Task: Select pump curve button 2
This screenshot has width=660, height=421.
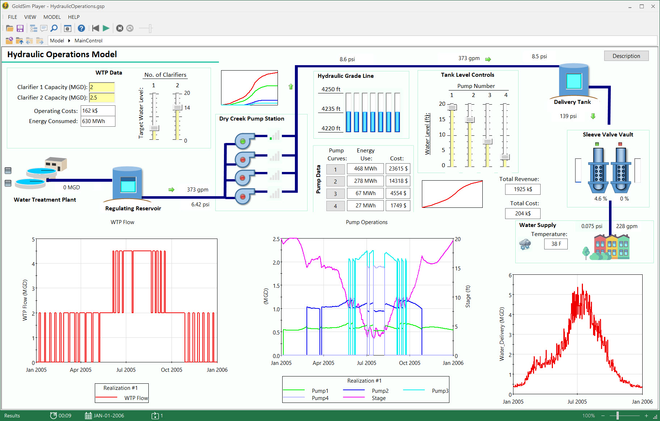Action: (x=335, y=181)
